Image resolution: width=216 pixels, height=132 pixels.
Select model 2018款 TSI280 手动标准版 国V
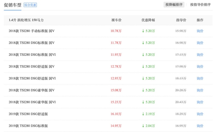[x=31, y=31]
